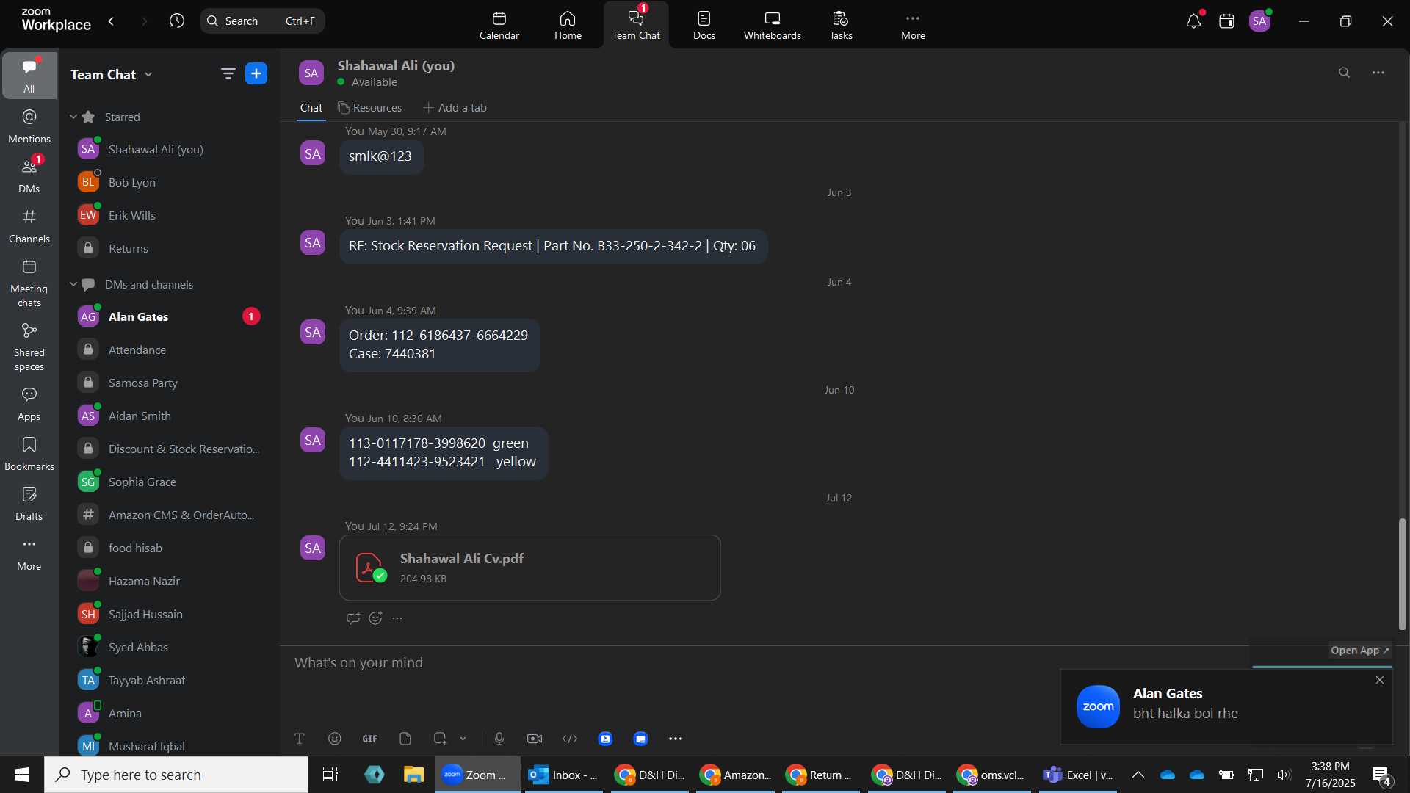Open Outlook Inbox from the taskbar
Image resolution: width=1410 pixels, height=793 pixels.
[x=563, y=775]
